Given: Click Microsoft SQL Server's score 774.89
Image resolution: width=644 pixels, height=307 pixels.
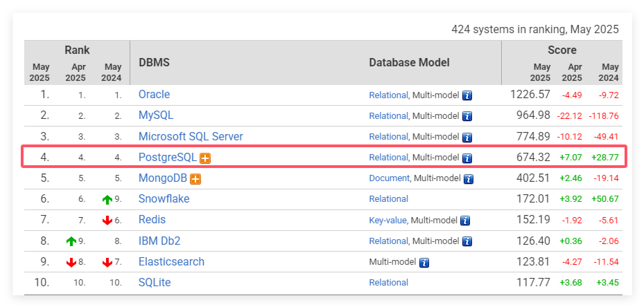Looking at the screenshot, I should [x=533, y=136].
